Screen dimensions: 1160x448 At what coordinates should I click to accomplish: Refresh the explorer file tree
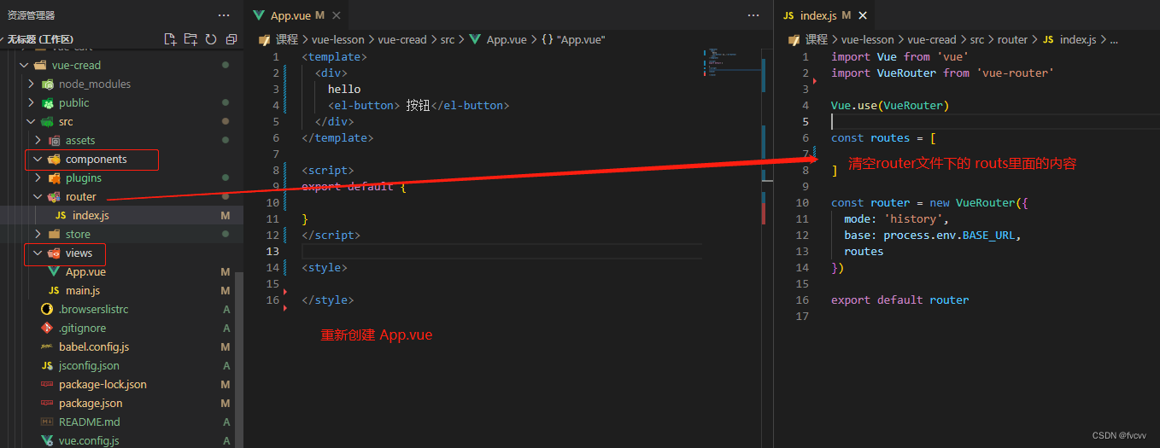click(x=211, y=39)
